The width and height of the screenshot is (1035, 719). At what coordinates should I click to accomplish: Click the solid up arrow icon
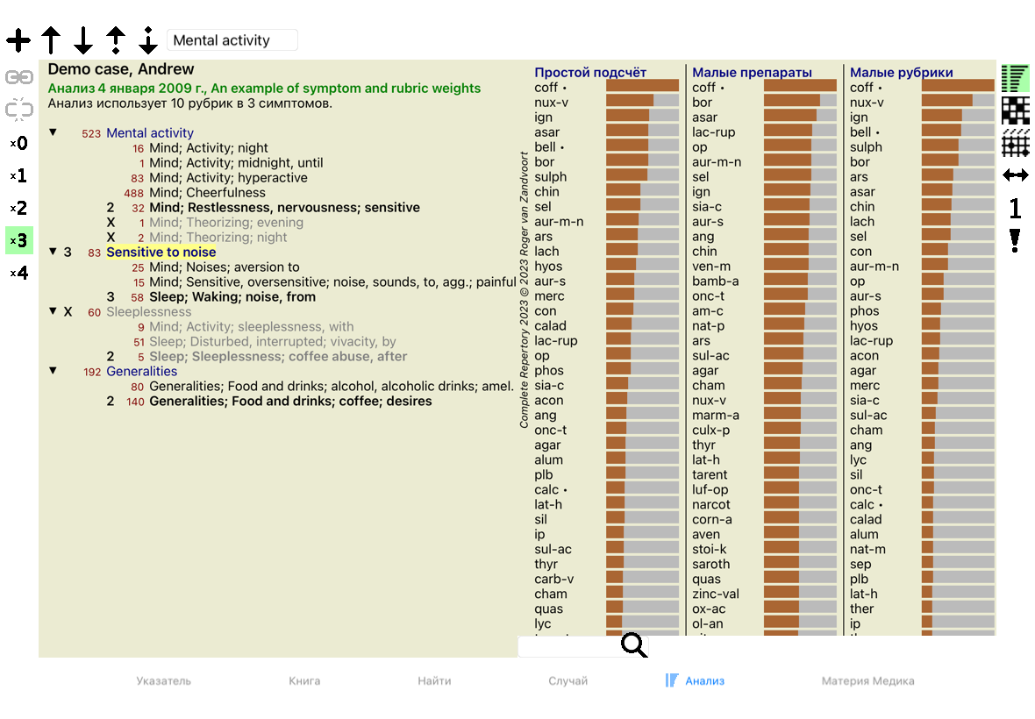point(51,40)
